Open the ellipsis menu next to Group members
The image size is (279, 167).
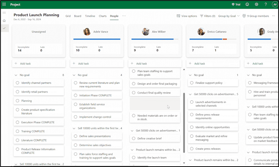pyautogui.click(x=273, y=16)
